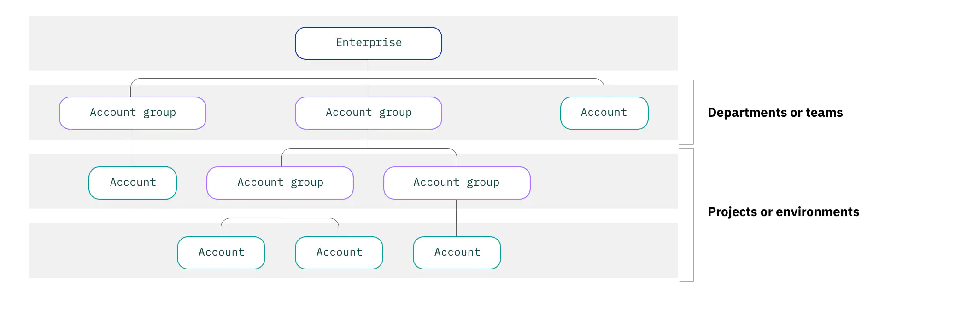Click the rightmost Account in the bottom row
This screenshot has width=973, height=309.
[457, 252]
